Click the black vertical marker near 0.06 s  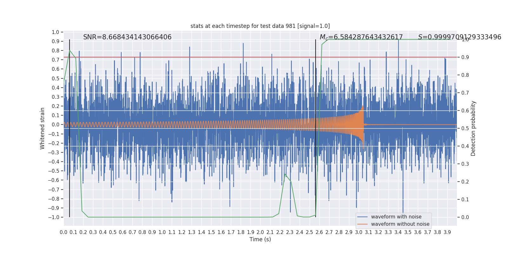(70, 128)
